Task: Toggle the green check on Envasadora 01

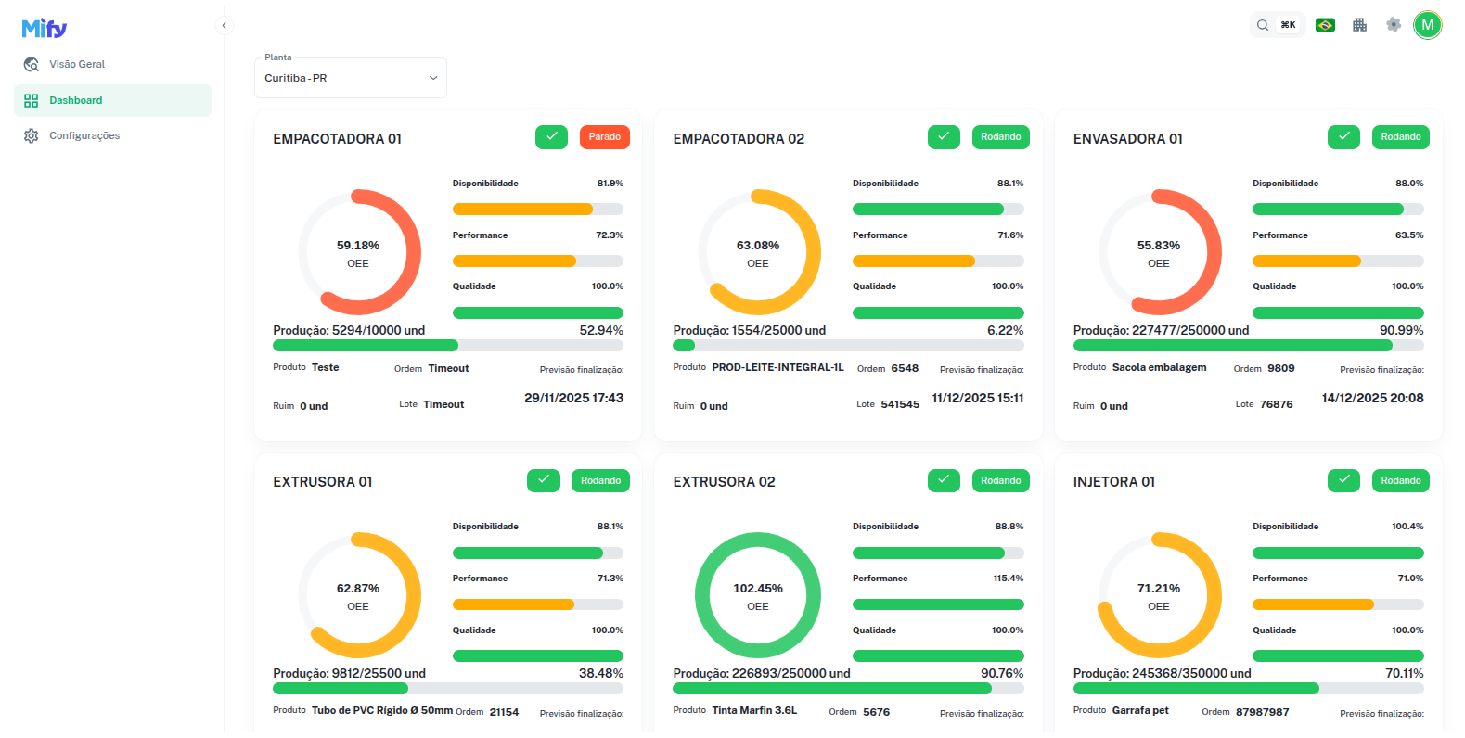Action: tap(1343, 137)
